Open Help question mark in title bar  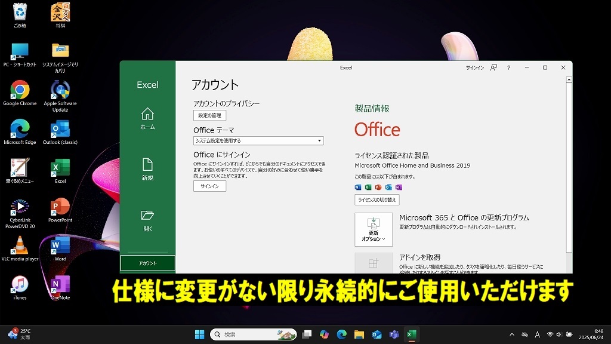coord(508,68)
